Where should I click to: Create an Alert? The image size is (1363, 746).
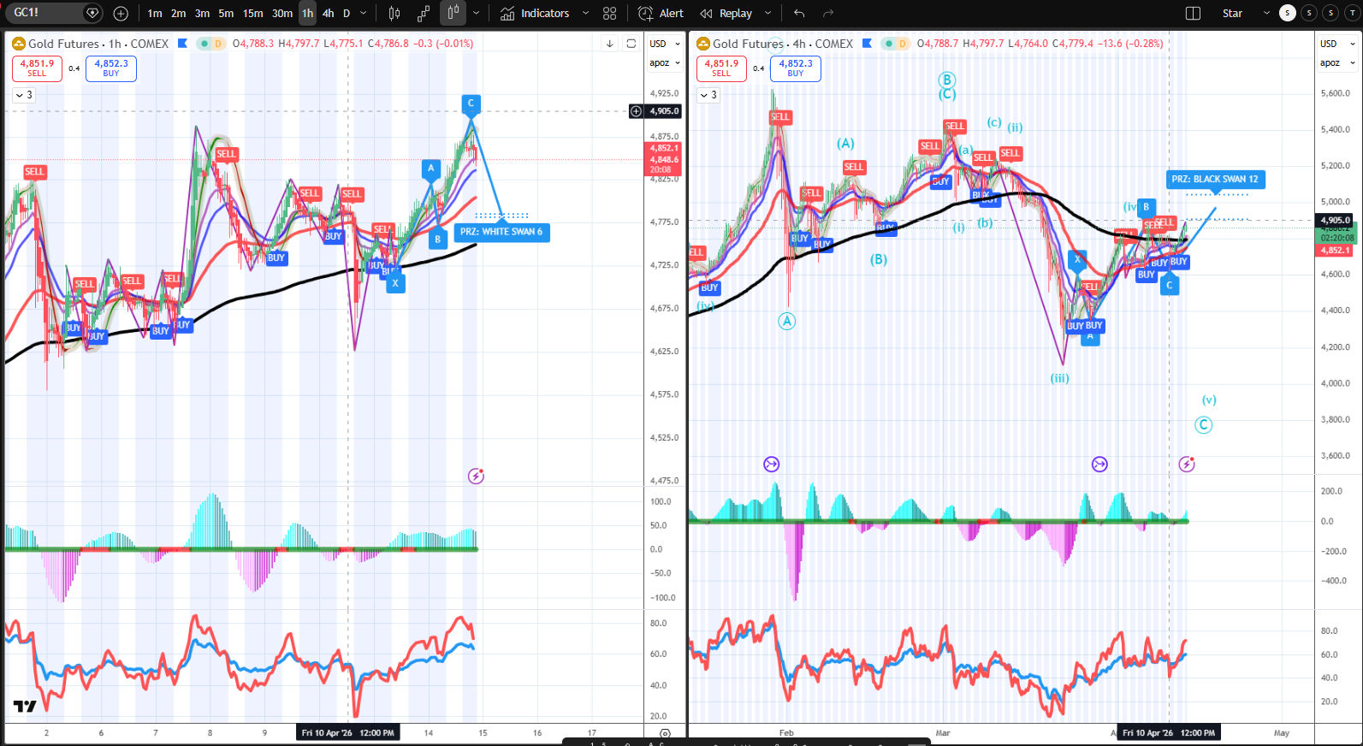[x=661, y=13]
